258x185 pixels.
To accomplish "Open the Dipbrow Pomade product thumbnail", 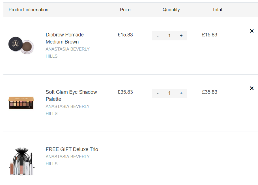I will click(21, 45).
